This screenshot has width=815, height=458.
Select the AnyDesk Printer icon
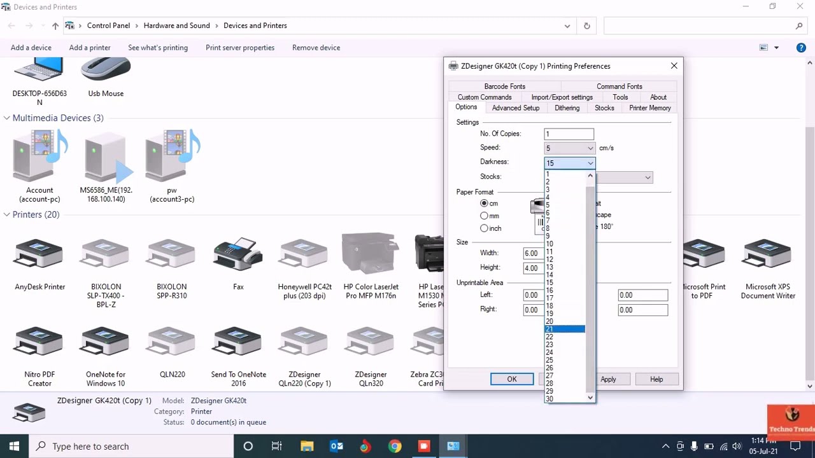[x=39, y=254]
